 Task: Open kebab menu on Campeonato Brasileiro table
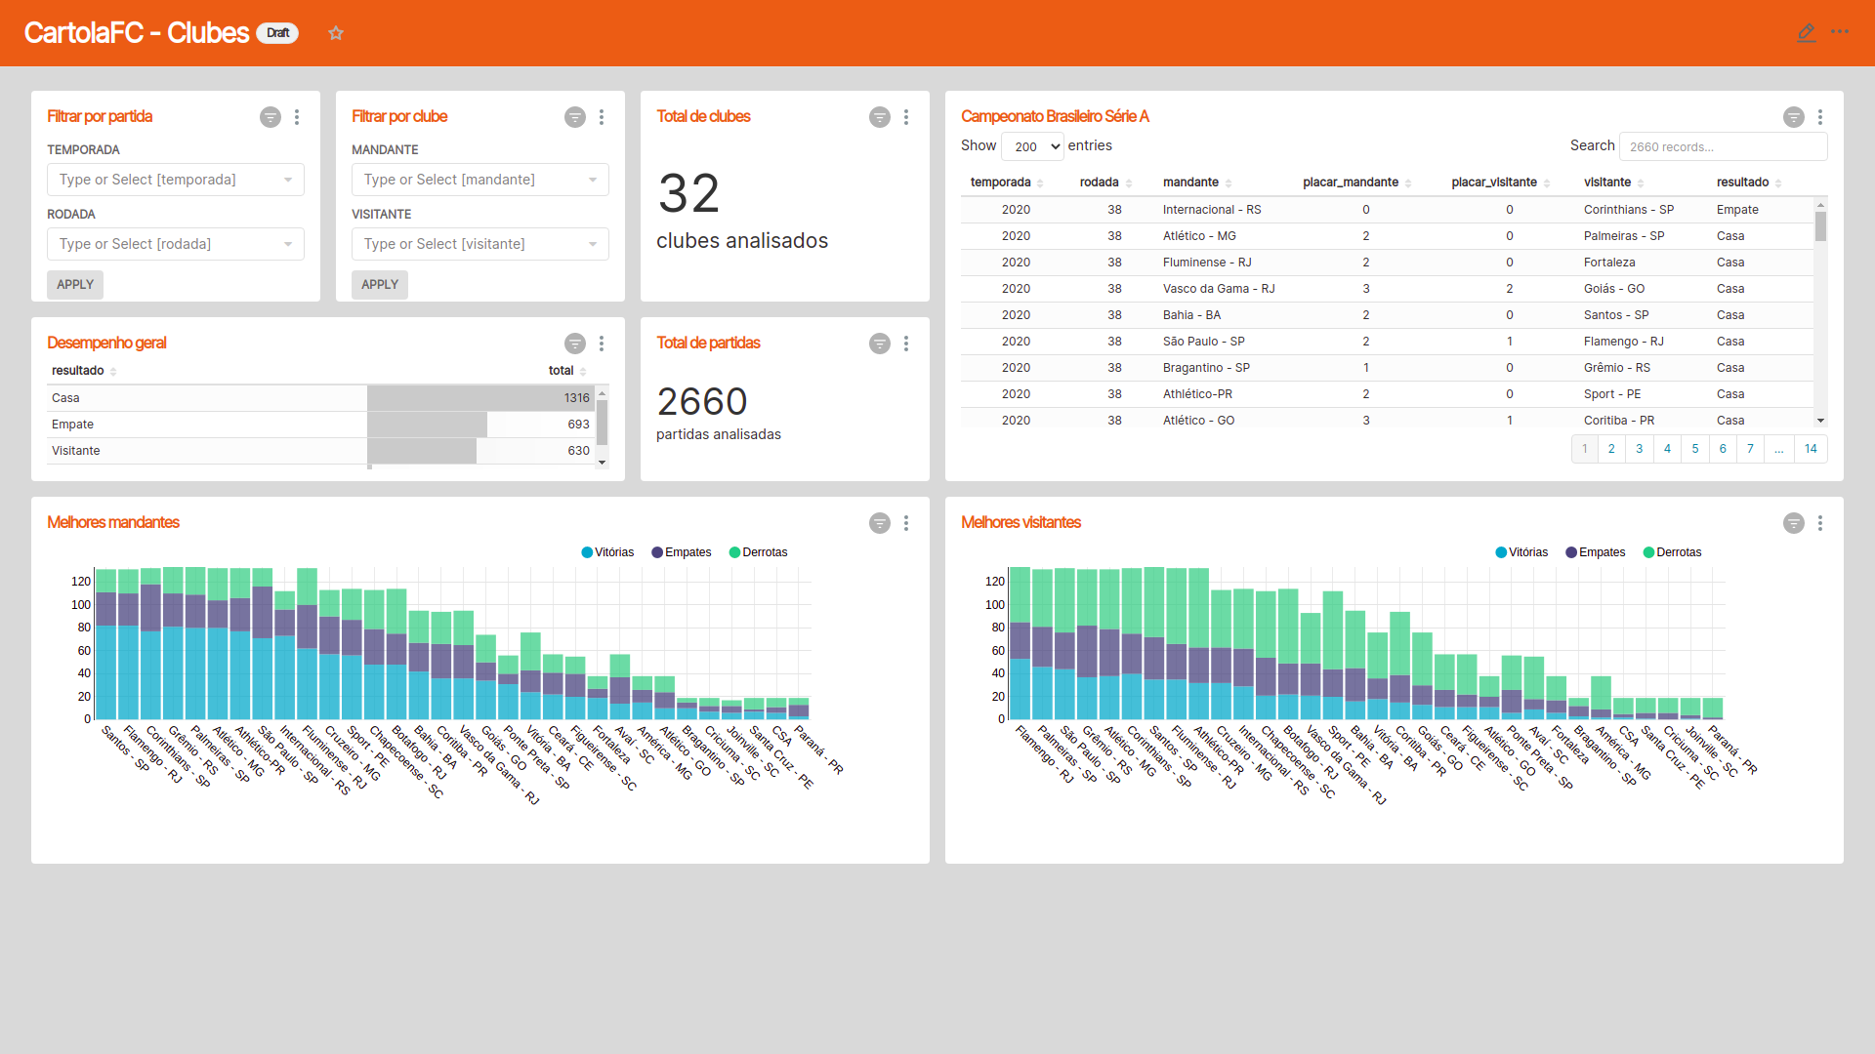(x=1820, y=117)
